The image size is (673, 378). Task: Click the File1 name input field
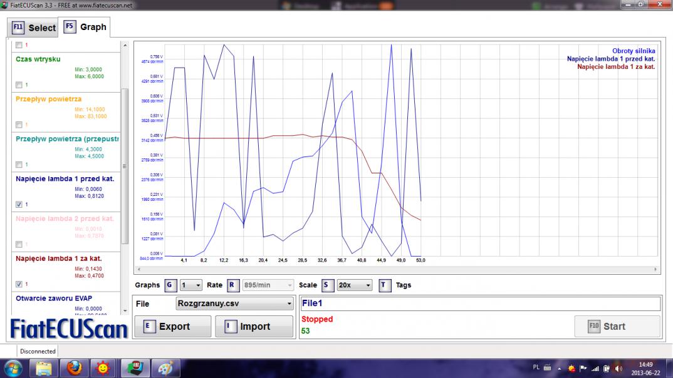[480, 304]
